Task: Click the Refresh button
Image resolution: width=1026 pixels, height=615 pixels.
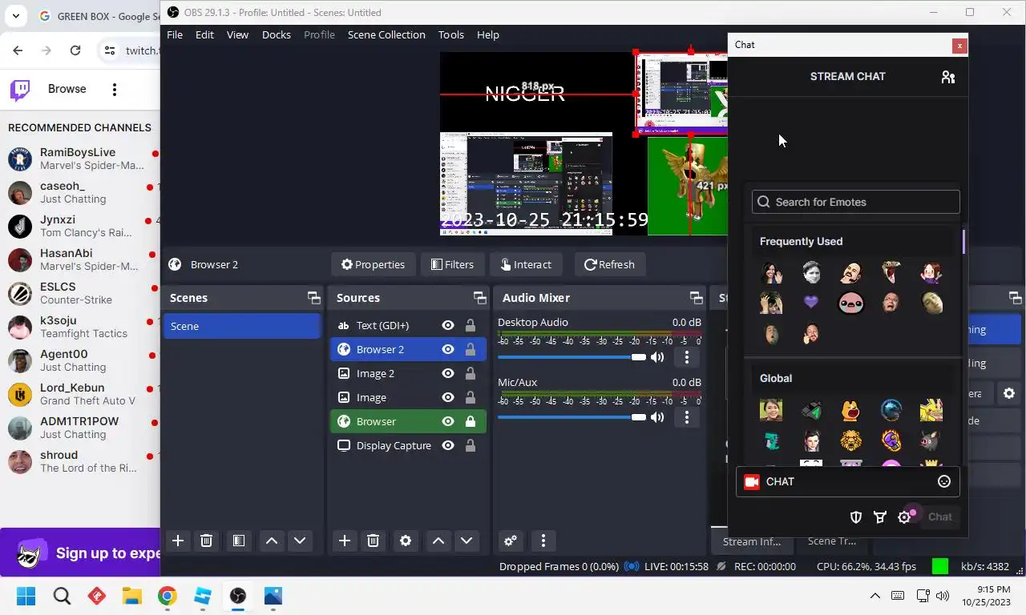Action: 609,264
